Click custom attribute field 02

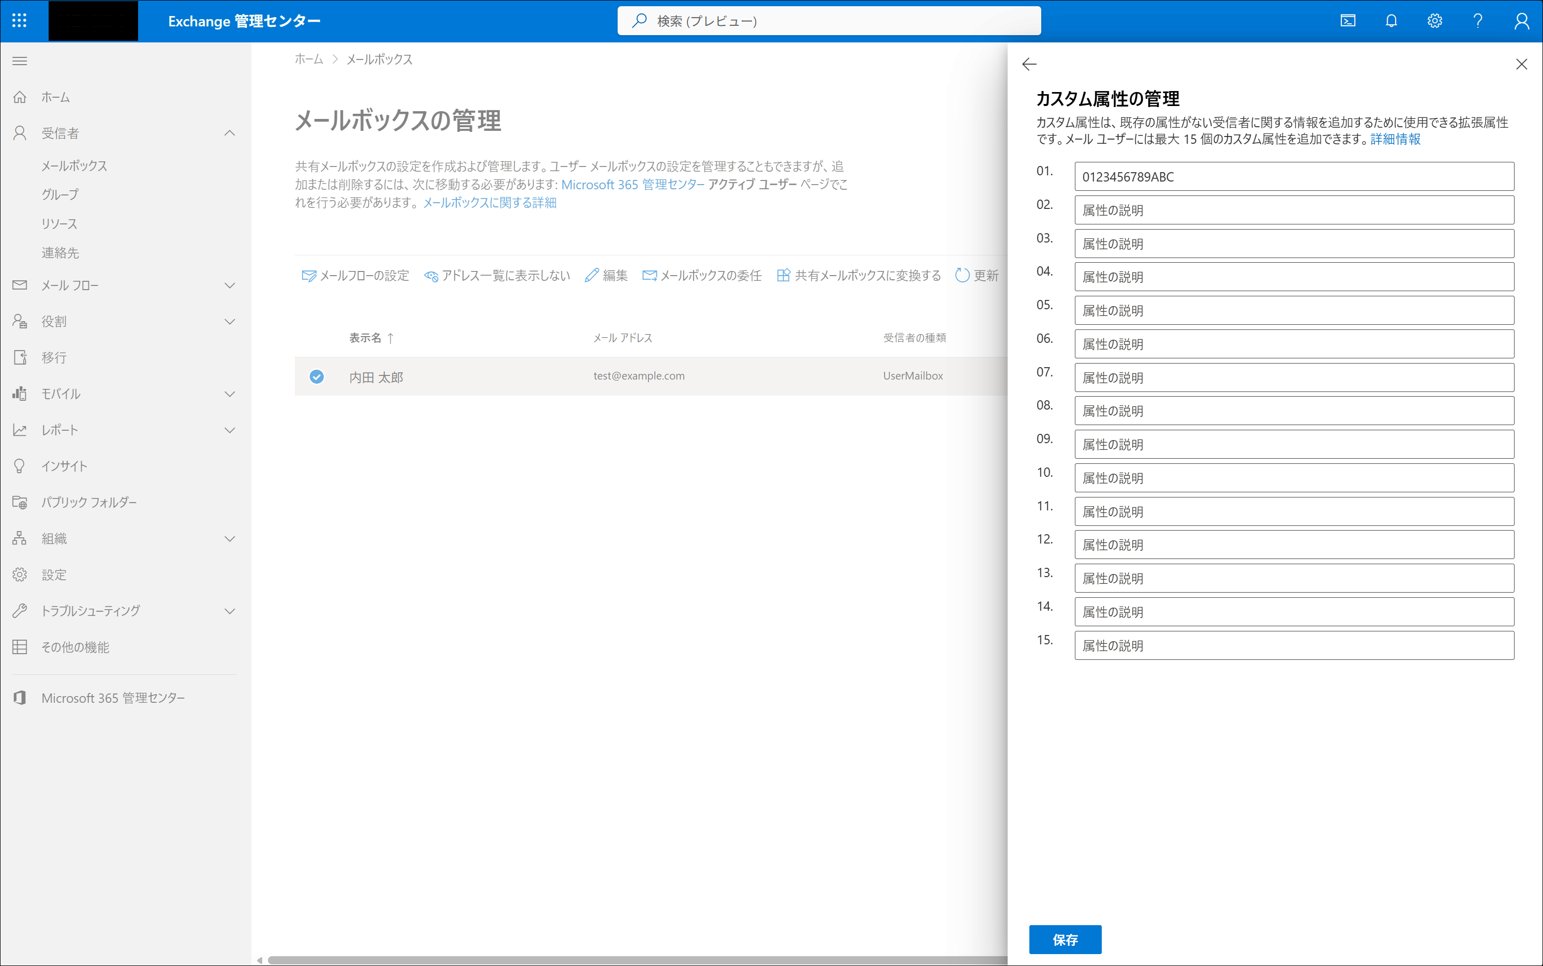click(1294, 210)
